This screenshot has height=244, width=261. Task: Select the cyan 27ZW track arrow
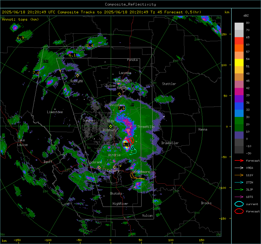click(239, 182)
